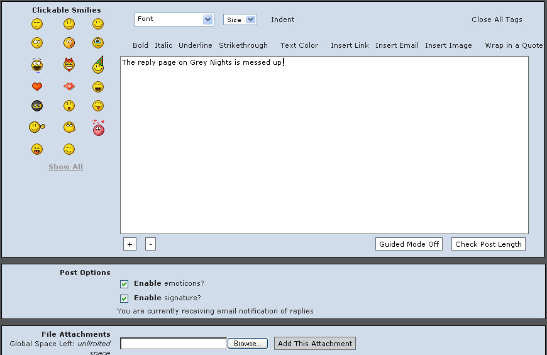The width and height of the screenshot is (547, 355).
Task: Click the Show All smilies link
Action: click(66, 167)
